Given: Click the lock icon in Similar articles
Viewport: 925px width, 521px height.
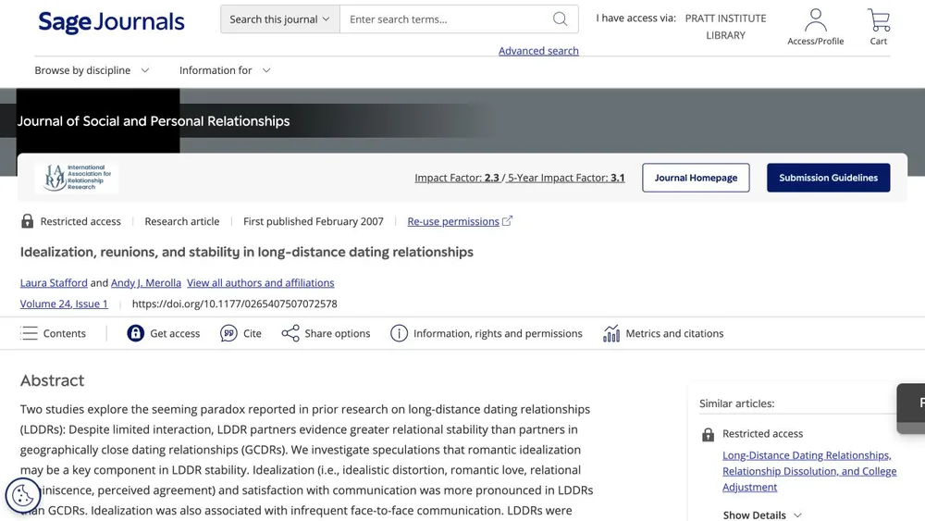Looking at the screenshot, I should [x=708, y=434].
